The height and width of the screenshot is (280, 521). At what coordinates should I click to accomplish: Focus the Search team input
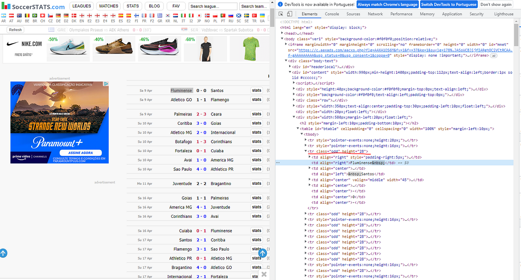point(254,6)
